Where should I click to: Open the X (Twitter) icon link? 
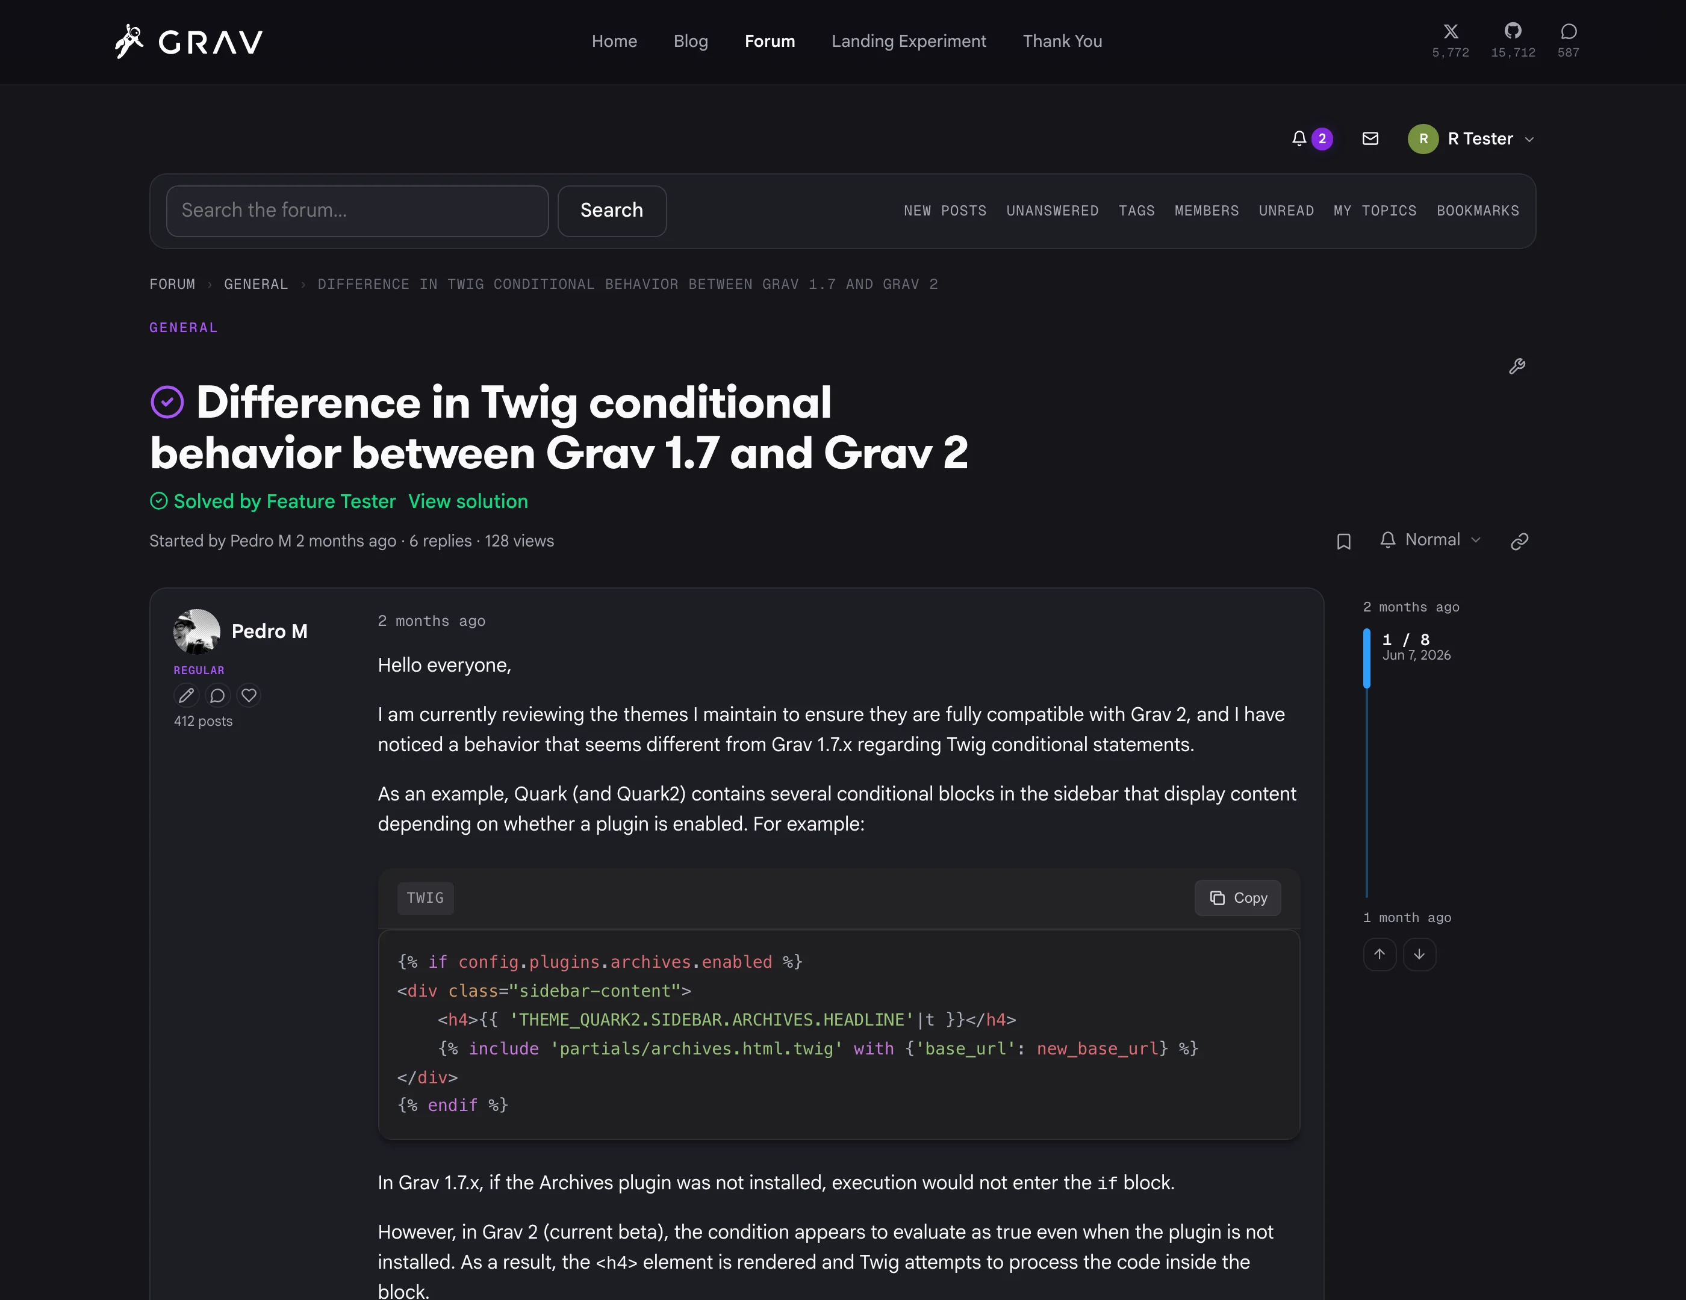pos(1451,32)
